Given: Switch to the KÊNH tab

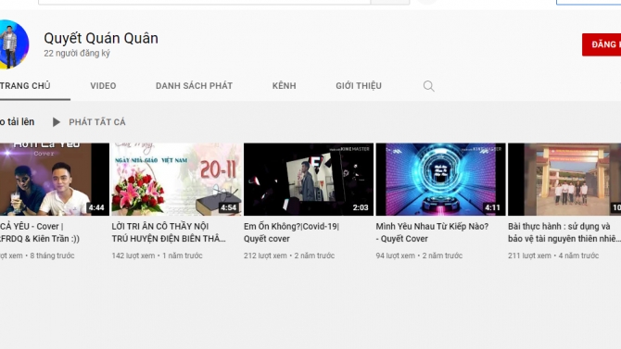Looking at the screenshot, I should click(x=284, y=86).
